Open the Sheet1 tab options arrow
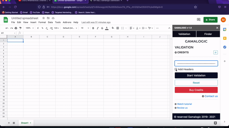 pyautogui.click(x=31, y=123)
